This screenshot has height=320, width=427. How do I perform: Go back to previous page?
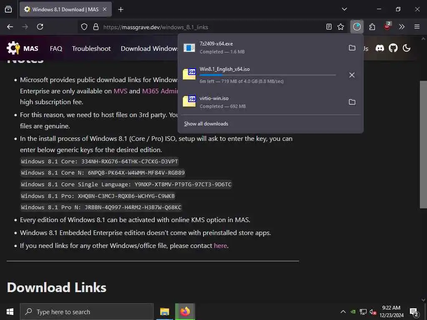(10, 27)
